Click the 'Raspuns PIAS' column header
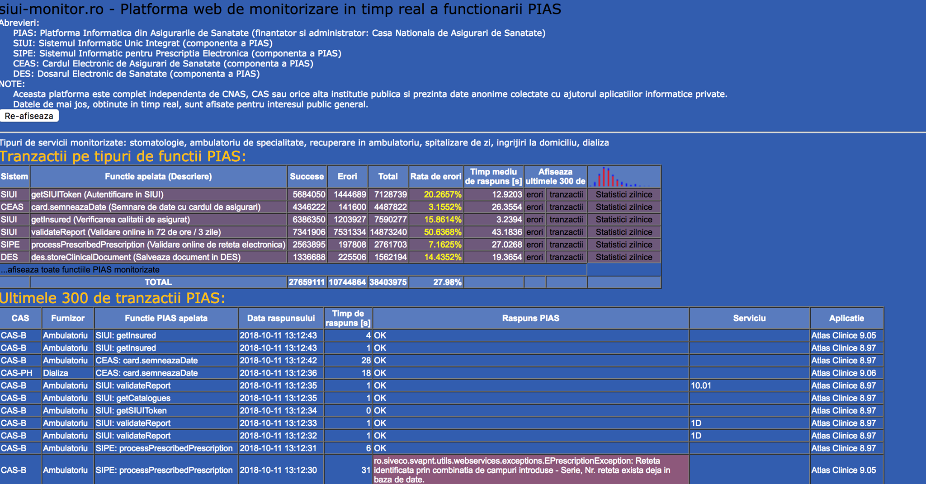Screen dimensions: 926x484 [531, 318]
